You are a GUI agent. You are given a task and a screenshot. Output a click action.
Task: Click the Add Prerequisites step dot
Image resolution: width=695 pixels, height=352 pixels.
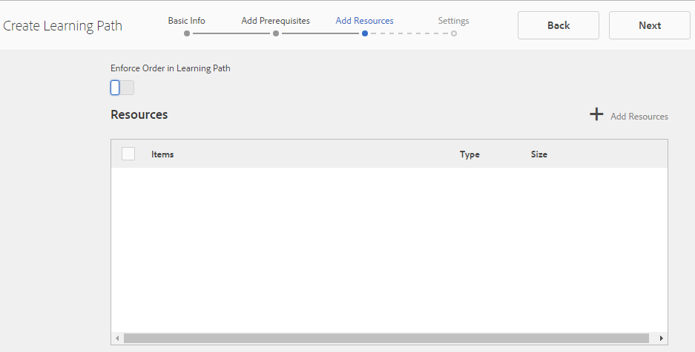276,33
